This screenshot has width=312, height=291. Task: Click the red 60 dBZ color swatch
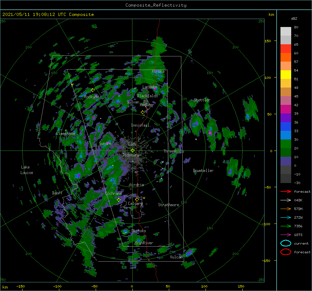[286, 49]
